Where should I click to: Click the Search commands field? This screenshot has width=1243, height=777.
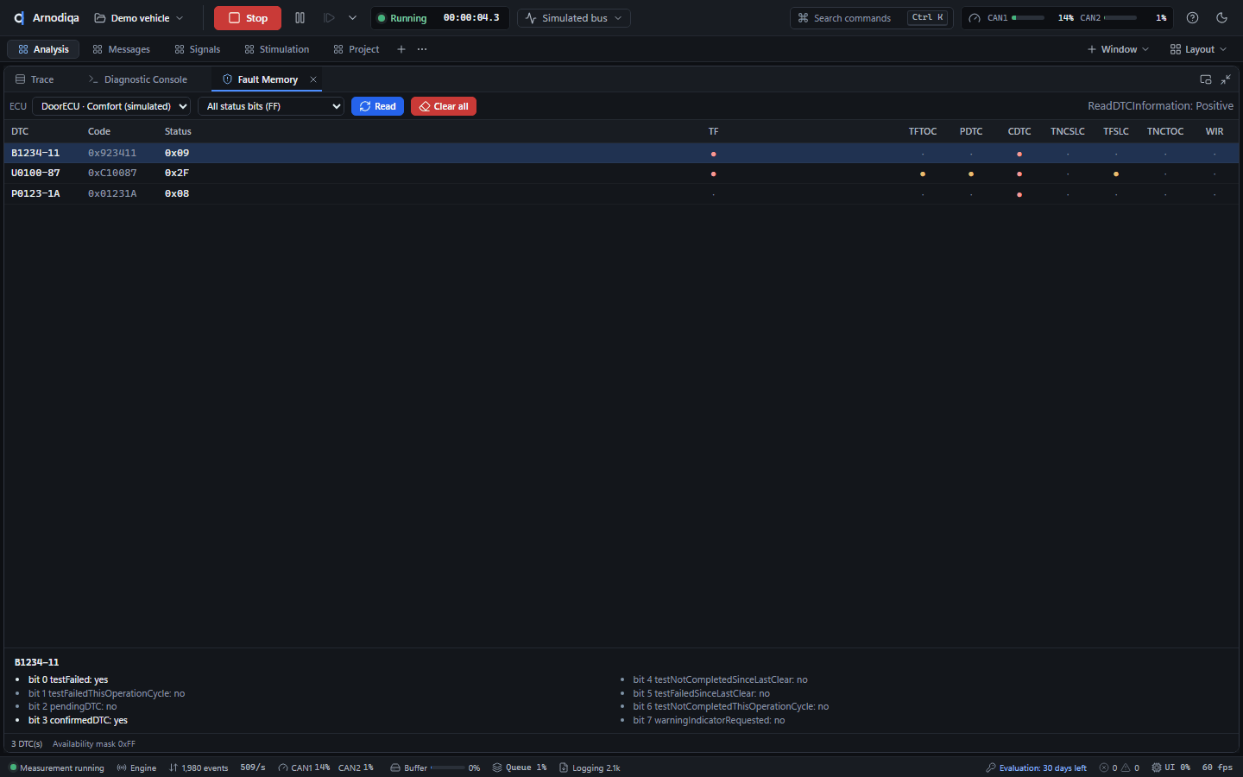pyautogui.click(x=871, y=18)
